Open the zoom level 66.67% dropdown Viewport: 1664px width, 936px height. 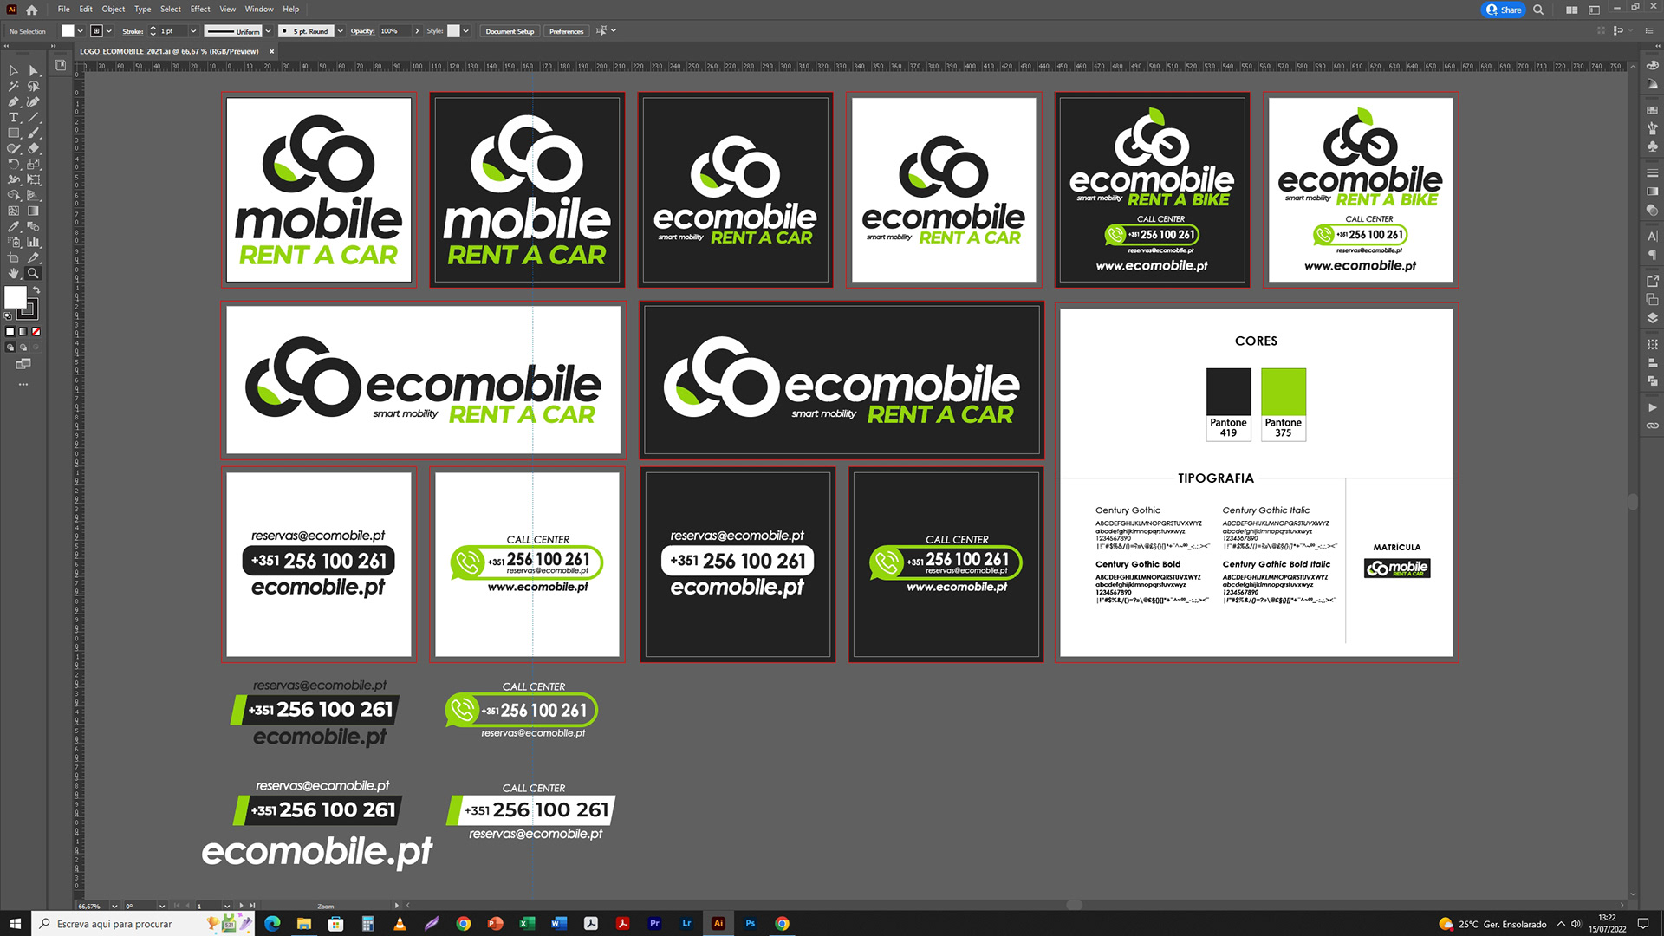[x=114, y=906]
